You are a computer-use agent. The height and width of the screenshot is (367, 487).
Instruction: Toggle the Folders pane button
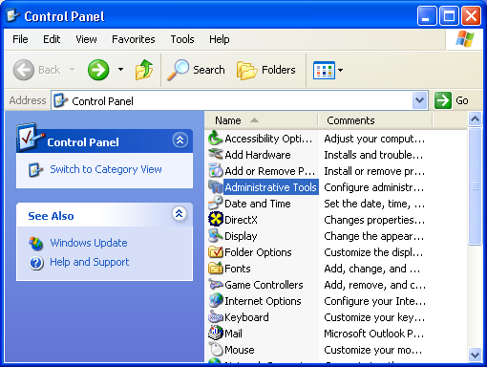click(x=266, y=70)
